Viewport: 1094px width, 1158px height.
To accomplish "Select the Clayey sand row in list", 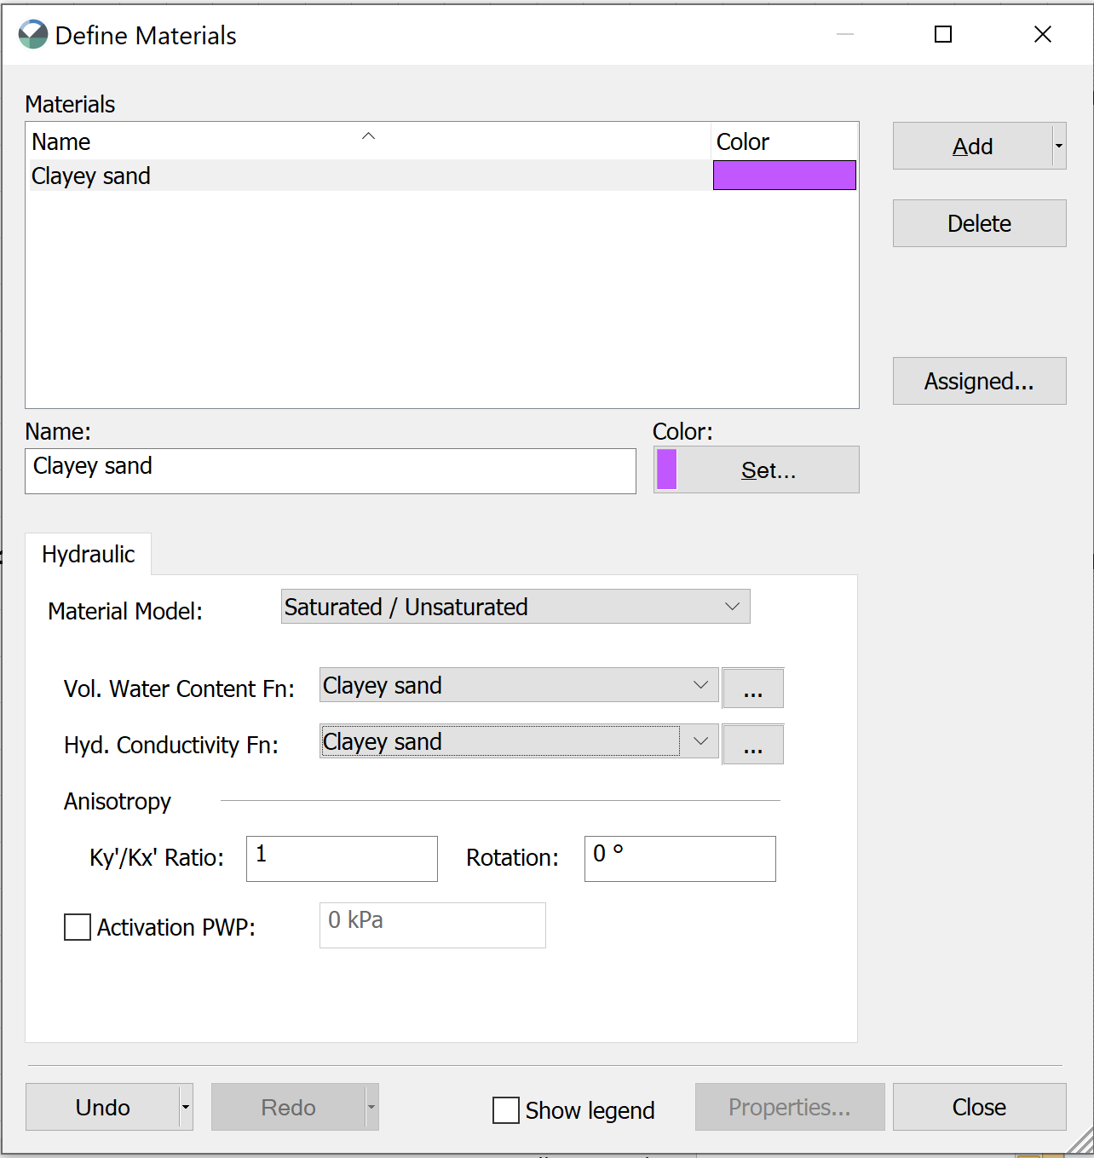I will pos(366,176).
